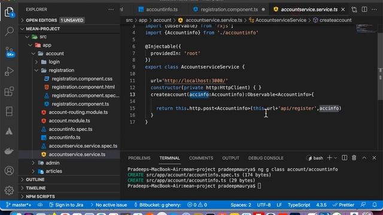Open the remote explorer monitor icon
Image resolution: width=383 pixels, height=215 pixels.
pos(9,111)
